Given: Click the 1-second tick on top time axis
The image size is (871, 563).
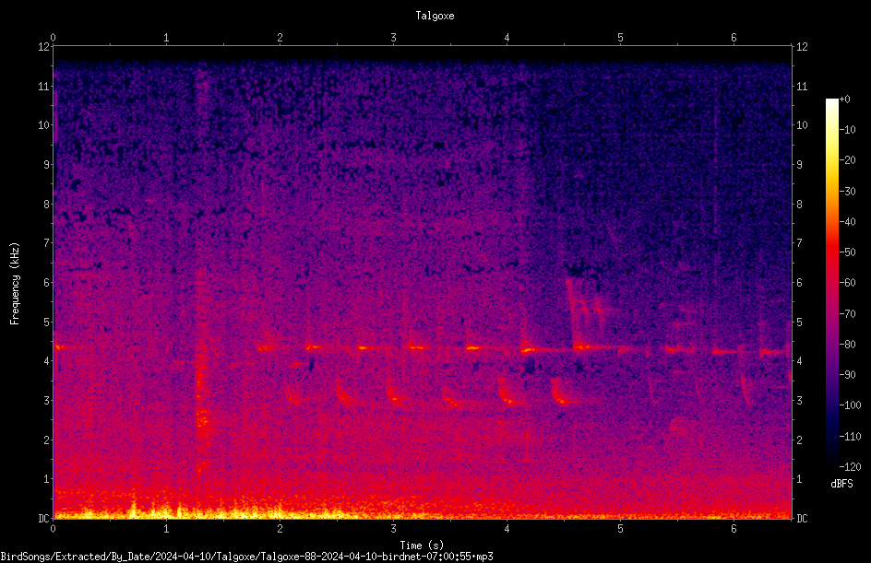Looking at the screenshot, I should (166, 38).
